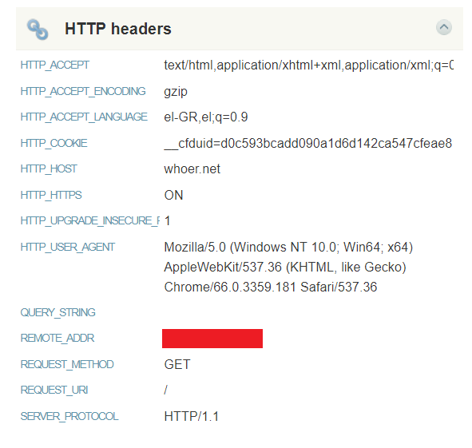Click the REMOTE_ADDR label
The image size is (472, 448).
click(58, 338)
